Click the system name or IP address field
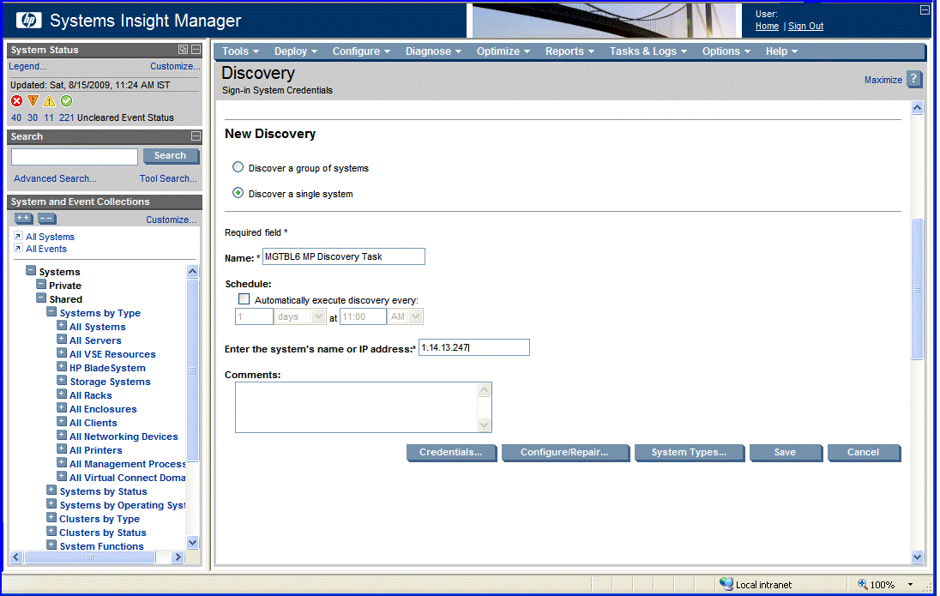 click(x=473, y=347)
